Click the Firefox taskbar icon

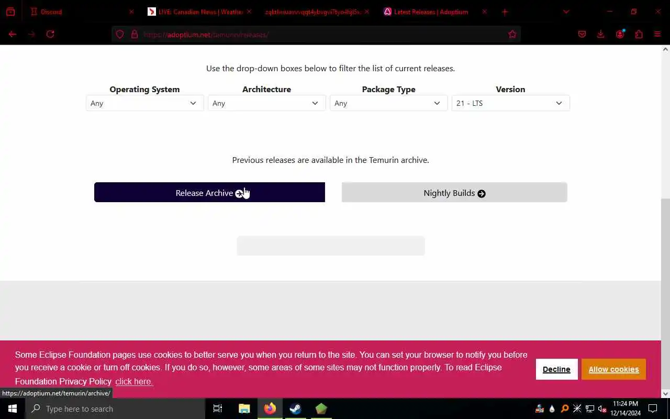270,409
